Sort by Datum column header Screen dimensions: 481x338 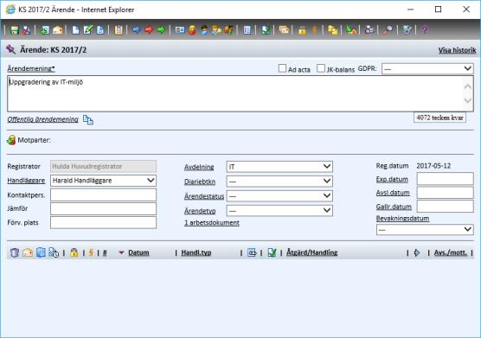138,252
